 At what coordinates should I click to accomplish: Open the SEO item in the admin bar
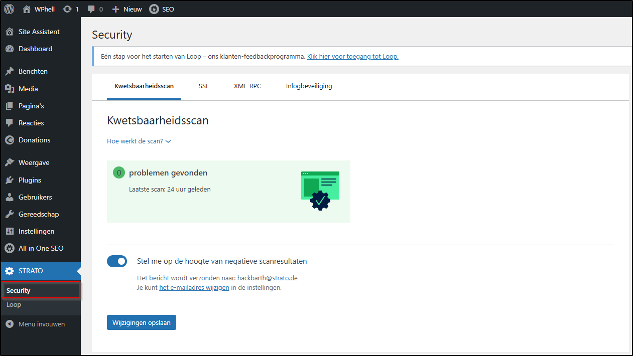[x=162, y=9]
